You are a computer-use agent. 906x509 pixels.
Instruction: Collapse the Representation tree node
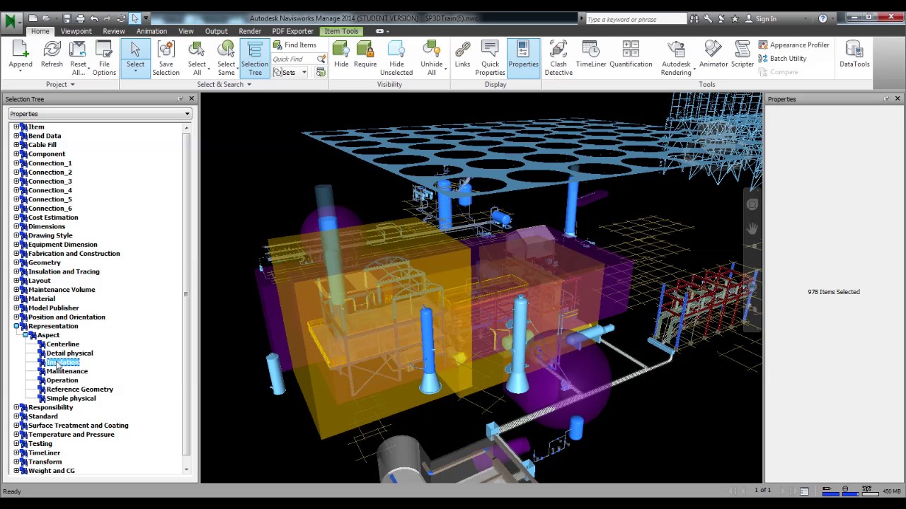(x=16, y=326)
